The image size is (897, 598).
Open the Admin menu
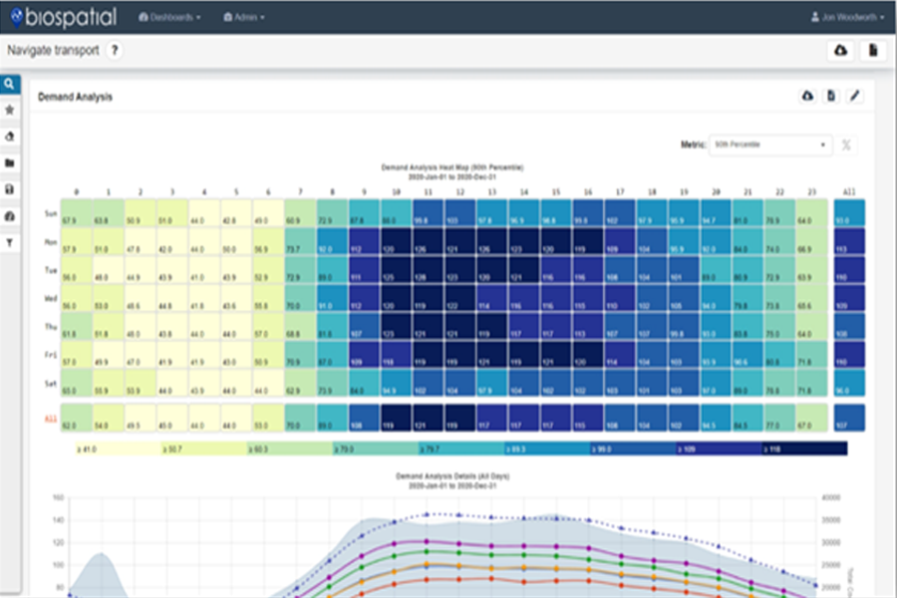click(x=244, y=17)
